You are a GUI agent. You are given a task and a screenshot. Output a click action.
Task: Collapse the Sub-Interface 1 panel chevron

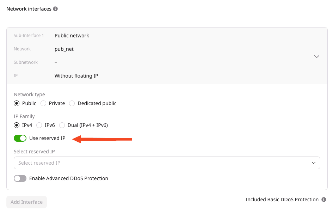click(316, 56)
